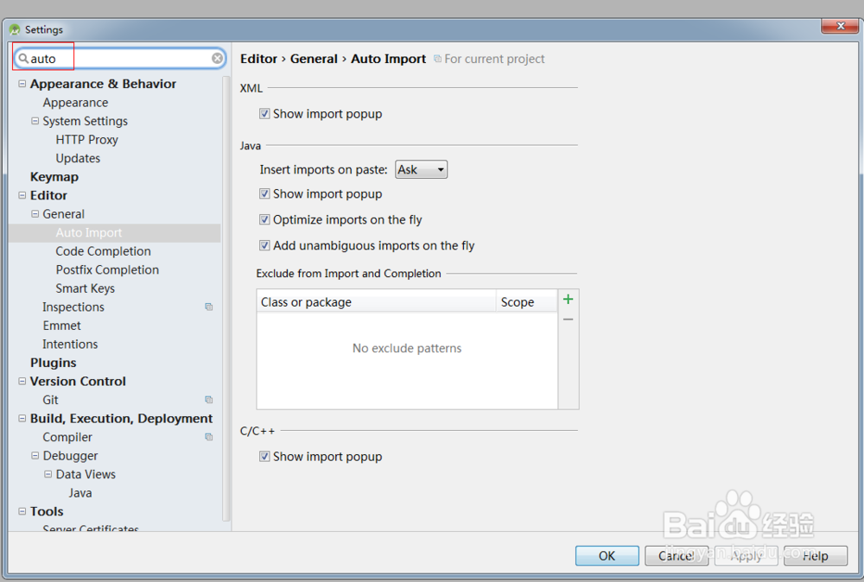Select System Settings label in tree
This screenshot has height=582, width=864.
[85, 121]
